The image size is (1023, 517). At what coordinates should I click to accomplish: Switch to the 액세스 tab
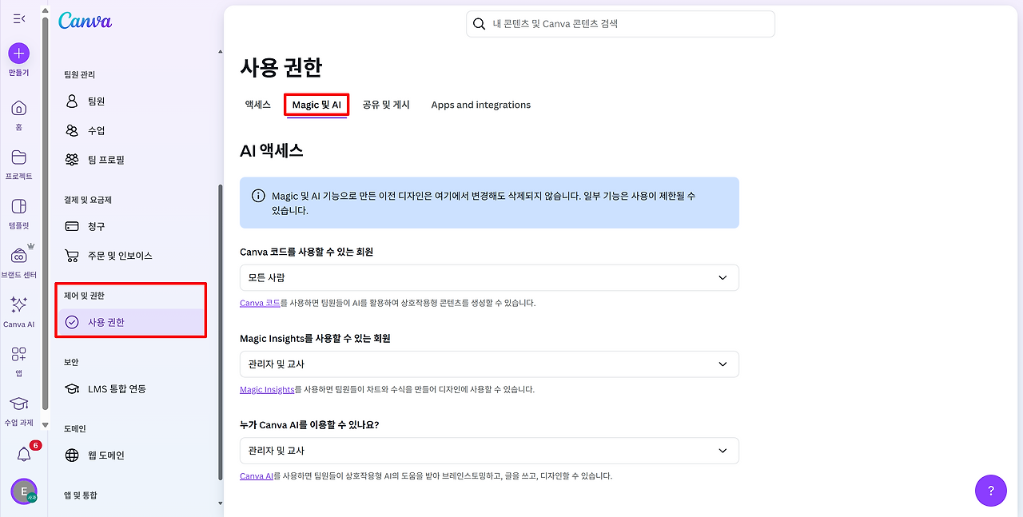[257, 105]
